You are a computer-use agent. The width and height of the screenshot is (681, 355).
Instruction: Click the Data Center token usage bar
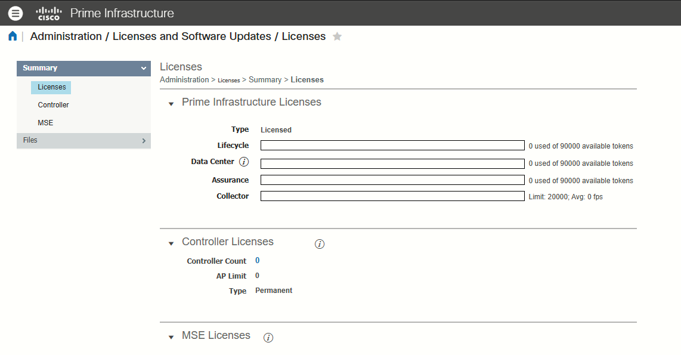tap(392, 163)
